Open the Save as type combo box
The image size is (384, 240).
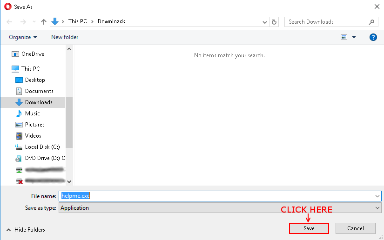pos(220,208)
